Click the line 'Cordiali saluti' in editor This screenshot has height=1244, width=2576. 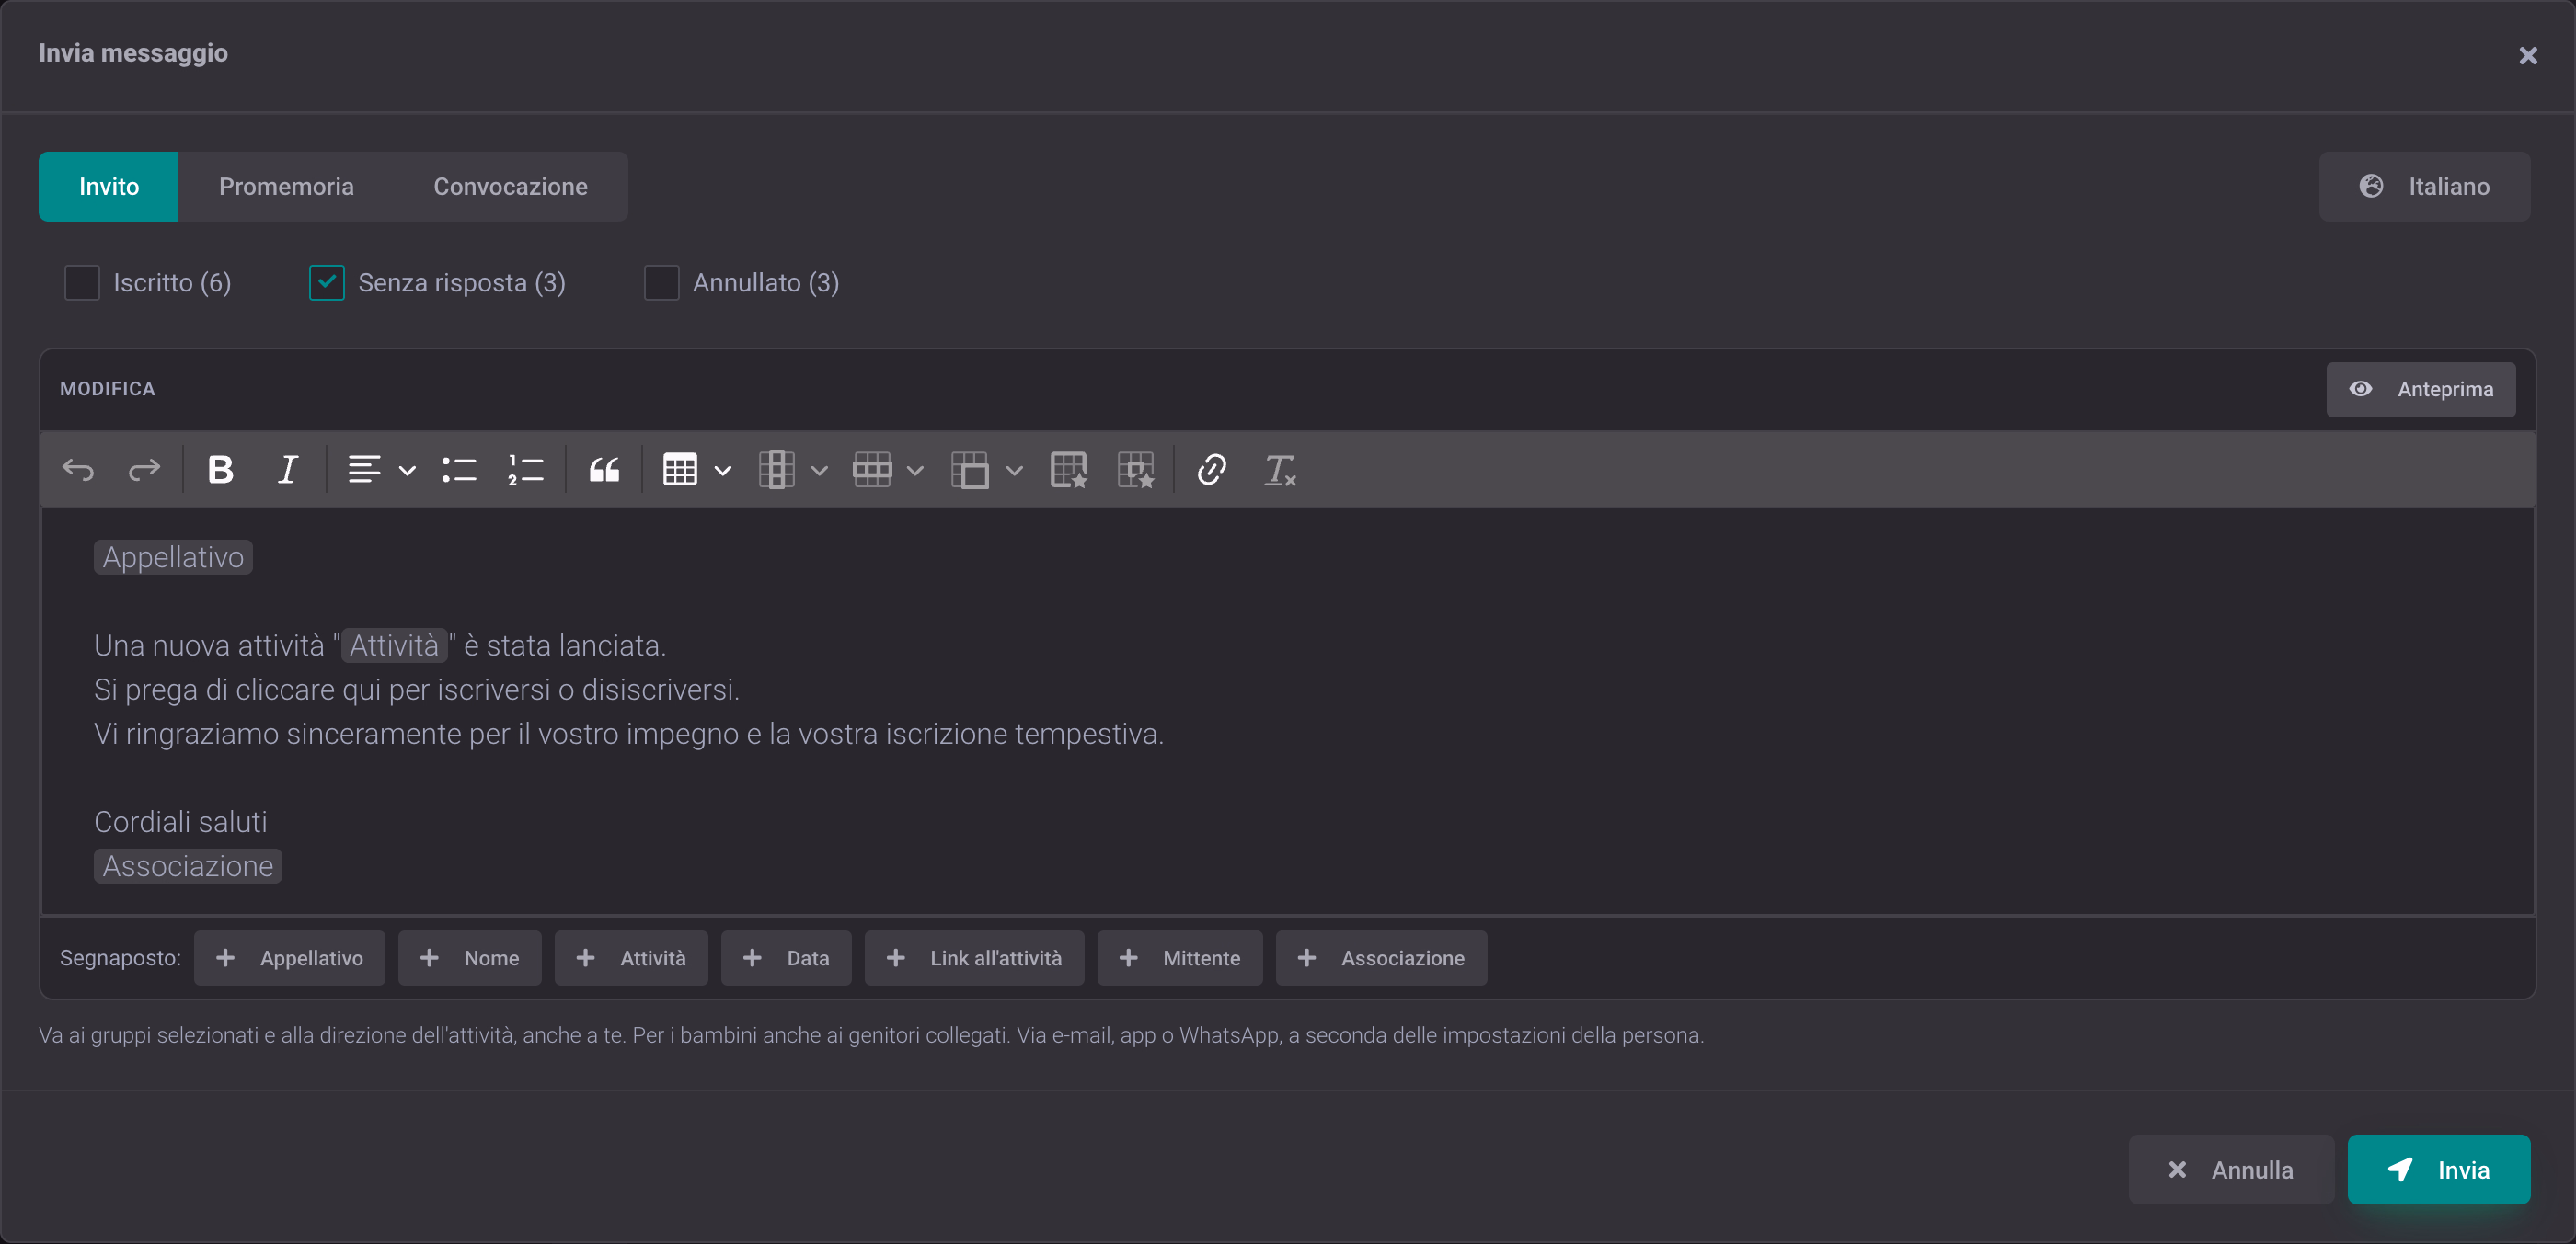click(180, 822)
